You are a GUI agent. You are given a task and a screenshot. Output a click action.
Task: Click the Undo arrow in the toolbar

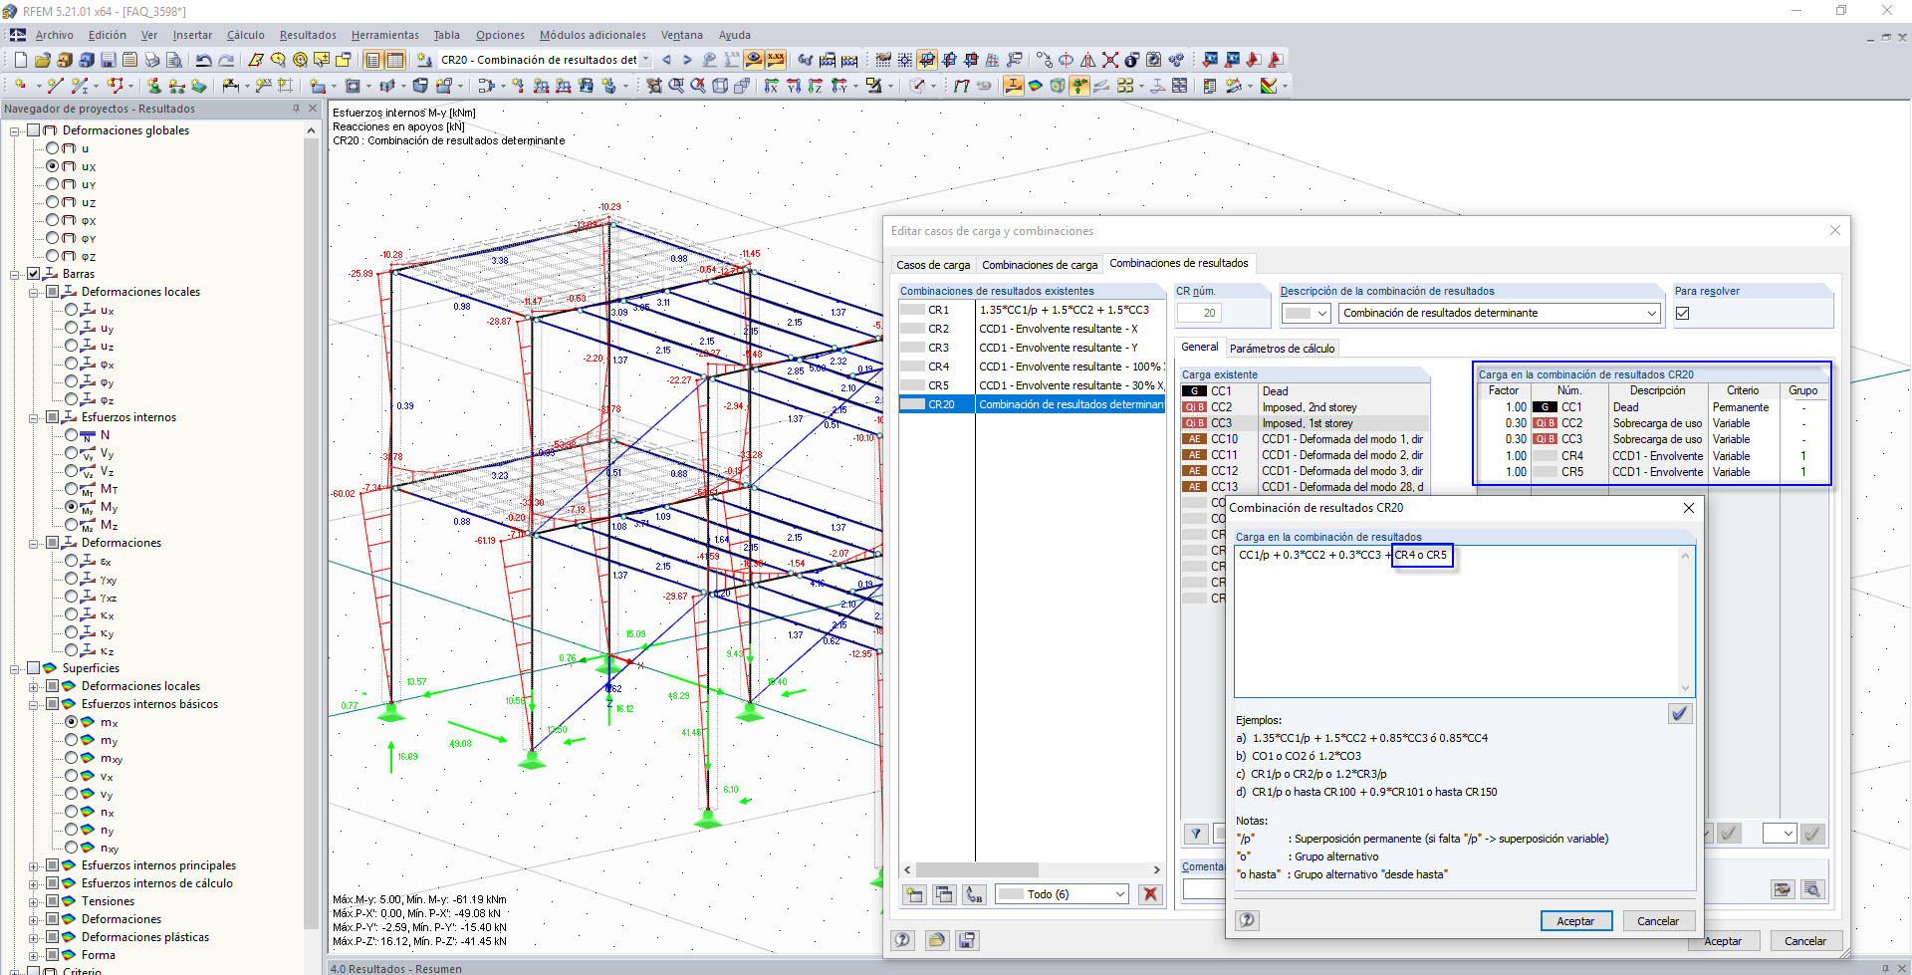click(x=203, y=60)
